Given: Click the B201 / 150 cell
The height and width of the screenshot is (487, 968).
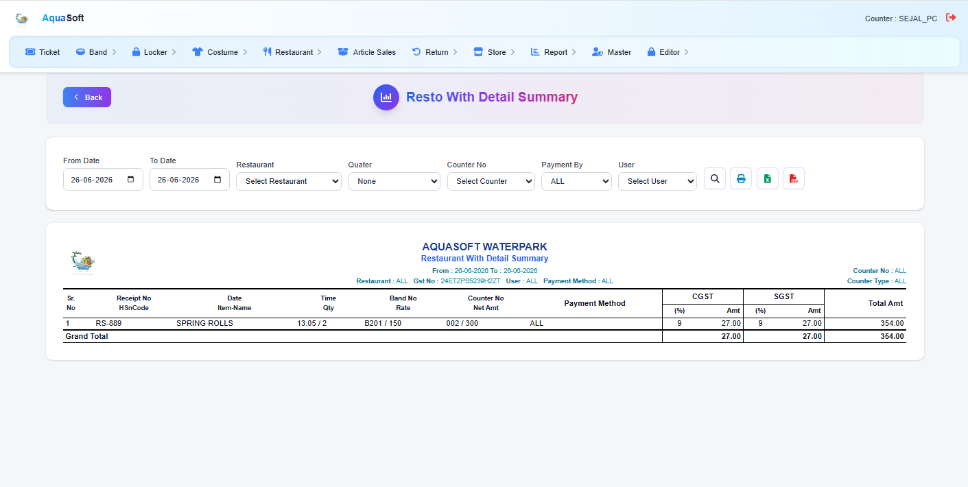Looking at the screenshot, I should click(x=383, y=323).
